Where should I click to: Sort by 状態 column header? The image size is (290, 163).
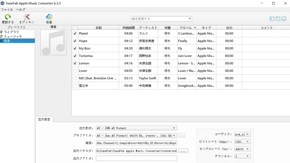point(168,27)
